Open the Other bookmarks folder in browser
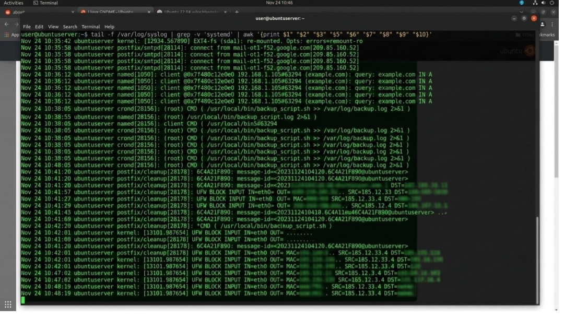Viewport: 564px width, 317px height. point(535,35)
